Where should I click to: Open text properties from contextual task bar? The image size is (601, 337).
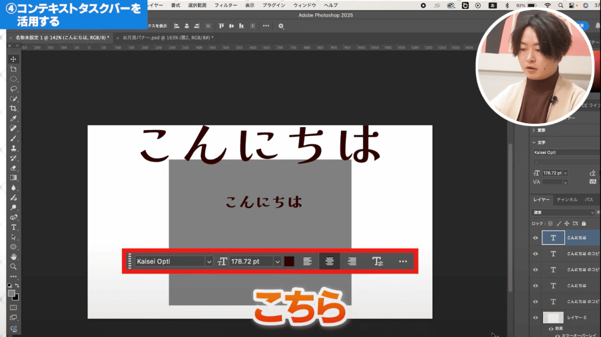[x=377, y=261]
